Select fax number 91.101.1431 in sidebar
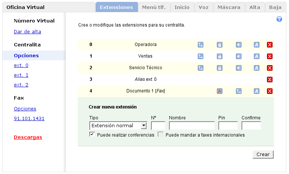Image resolution: width=289 pixels, height=174 pixels. [29, 119]
